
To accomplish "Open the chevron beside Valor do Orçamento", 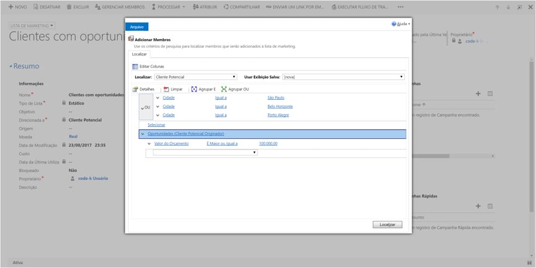I will 150,143.
